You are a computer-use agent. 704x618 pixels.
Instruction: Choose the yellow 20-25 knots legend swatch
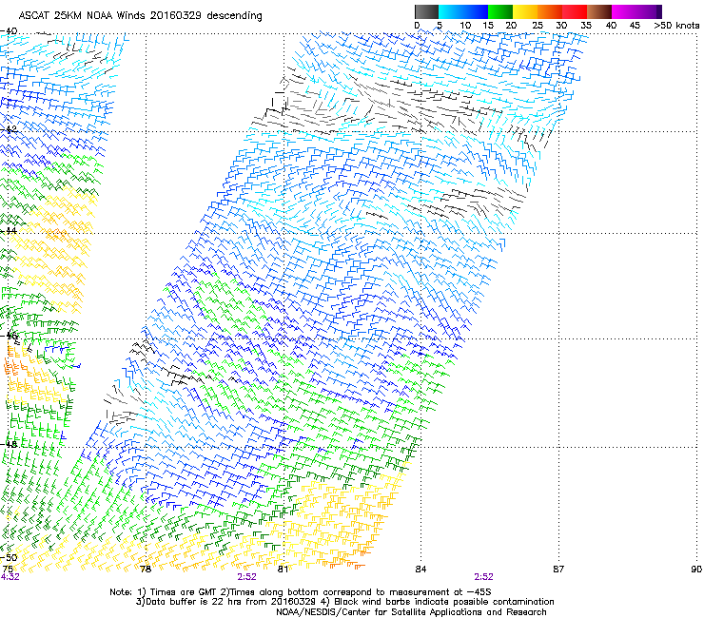tap(525, 11)
